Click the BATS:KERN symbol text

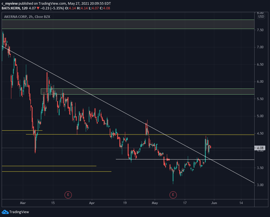point(11,8)
